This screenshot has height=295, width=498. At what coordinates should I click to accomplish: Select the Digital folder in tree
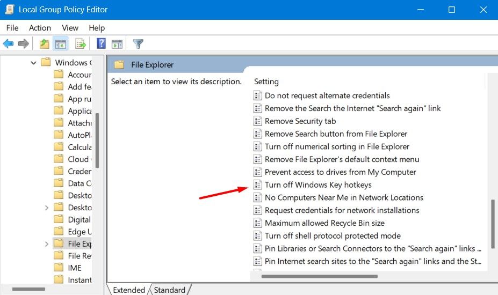click(x=80, y=219)
